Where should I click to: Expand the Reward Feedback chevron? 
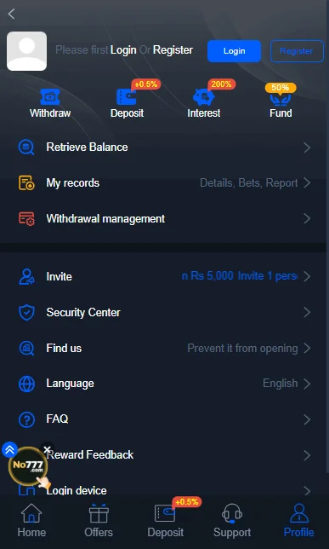[x=307, y=455]
